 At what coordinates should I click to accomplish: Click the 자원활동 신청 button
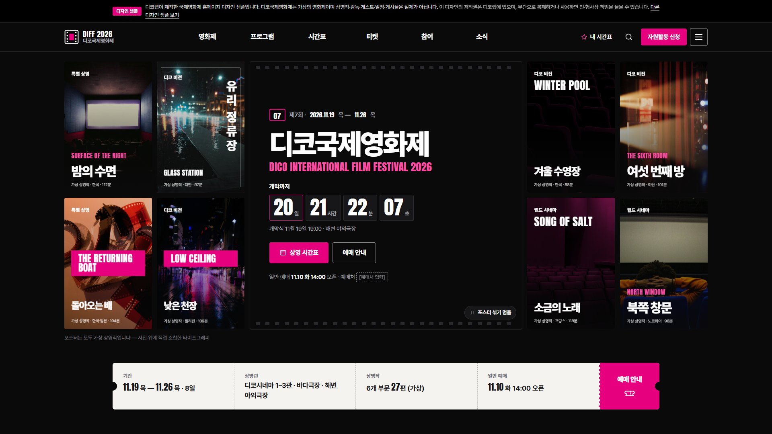click(664, 37)
